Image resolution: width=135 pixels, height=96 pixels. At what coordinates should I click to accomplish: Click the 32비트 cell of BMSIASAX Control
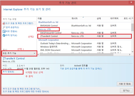[113, 26]
